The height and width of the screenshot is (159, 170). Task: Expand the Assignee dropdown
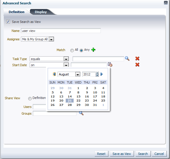click(x=51, y=39)
